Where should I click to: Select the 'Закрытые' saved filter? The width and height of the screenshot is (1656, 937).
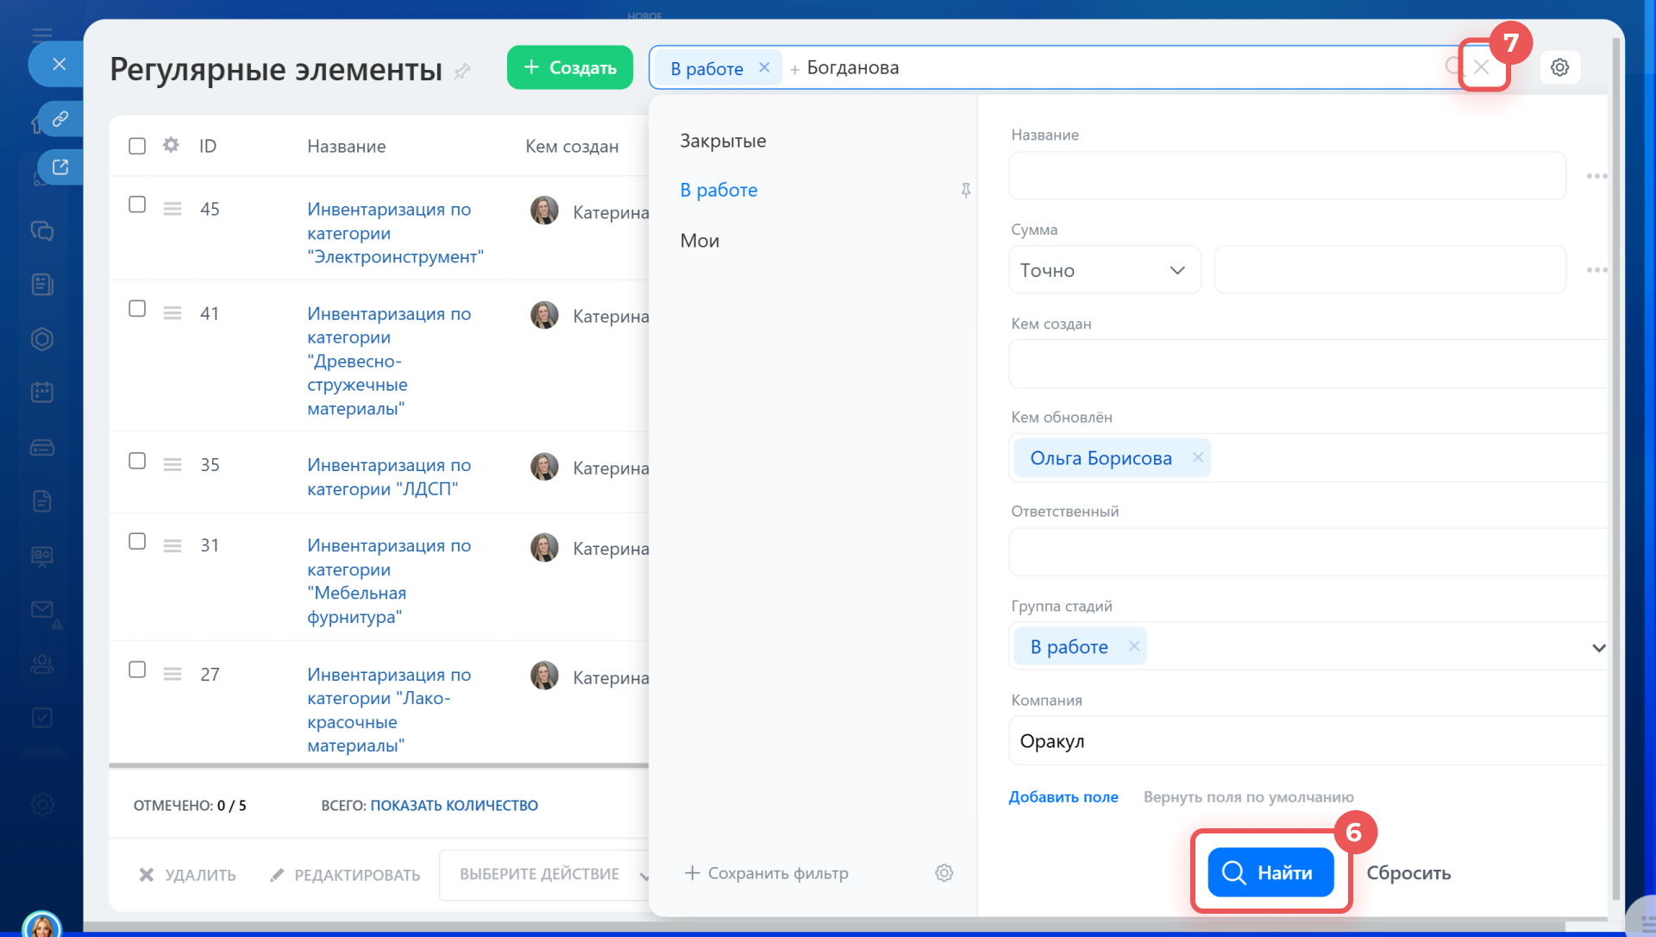click(x=723, y=141)
